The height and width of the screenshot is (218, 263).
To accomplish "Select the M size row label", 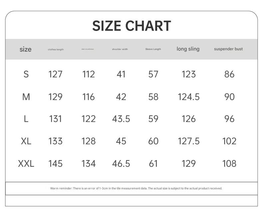I will point(26,97).
